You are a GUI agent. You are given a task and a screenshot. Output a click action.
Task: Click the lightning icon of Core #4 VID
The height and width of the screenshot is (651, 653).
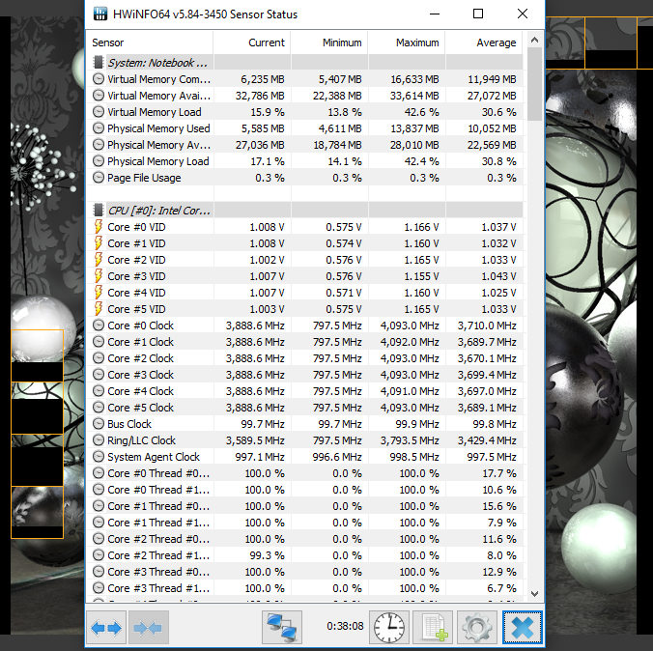coord(99,293)
